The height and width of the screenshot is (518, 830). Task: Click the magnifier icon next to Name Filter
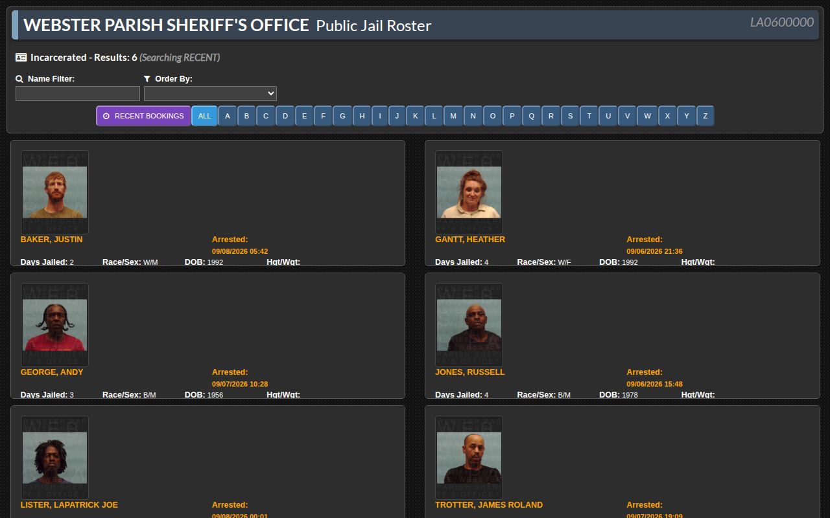click(x=19, y=79)
